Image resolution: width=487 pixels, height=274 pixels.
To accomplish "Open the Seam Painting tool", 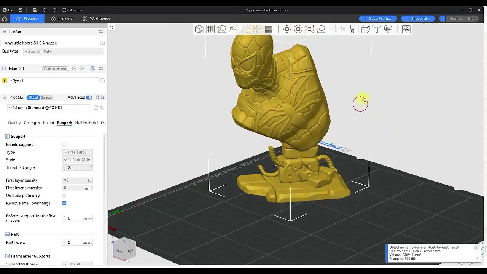I will click(x=366, y=29).
